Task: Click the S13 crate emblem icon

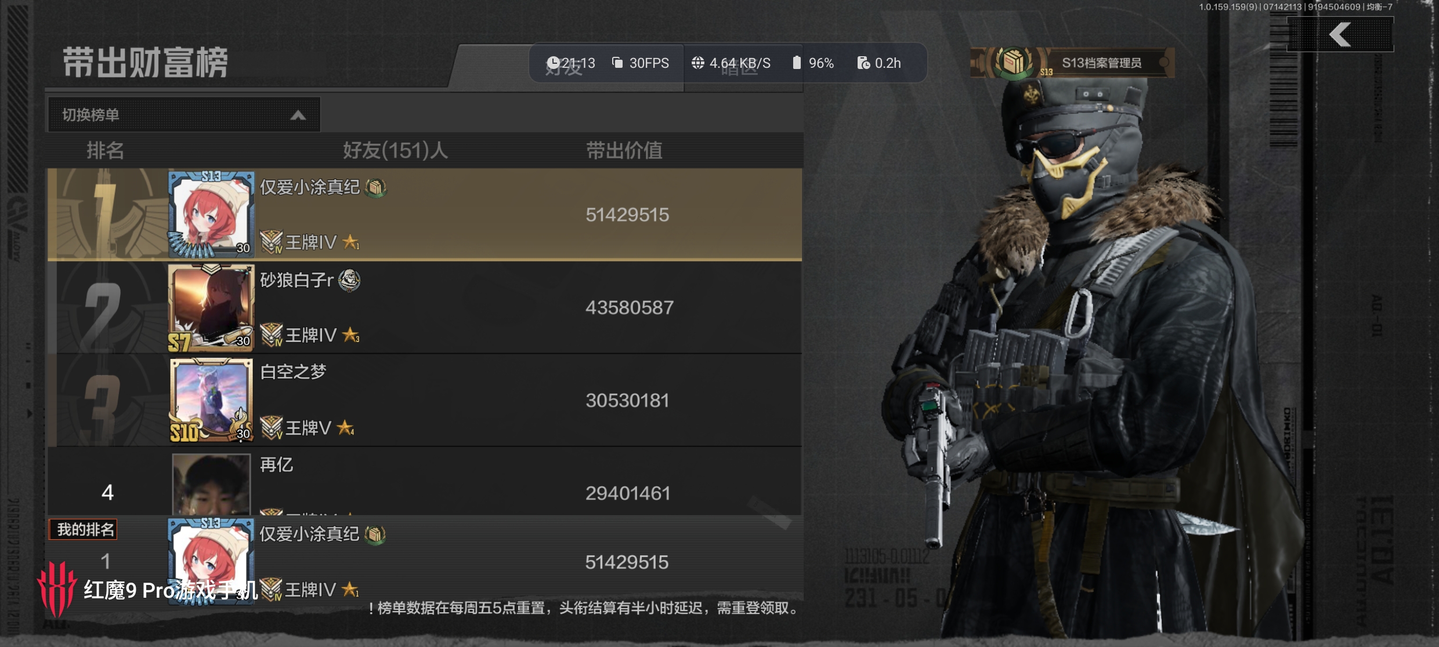Action: click(1014, 62)
